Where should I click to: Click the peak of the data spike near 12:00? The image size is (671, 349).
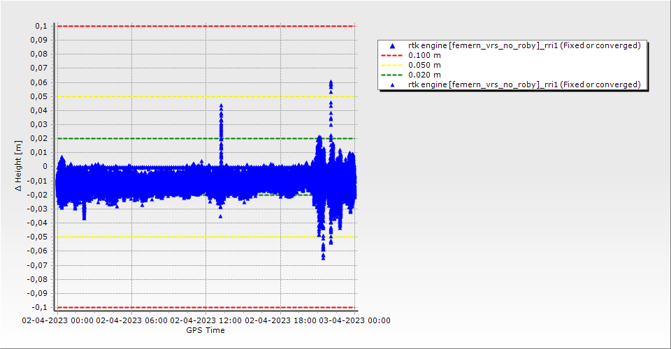coord(221,106)
